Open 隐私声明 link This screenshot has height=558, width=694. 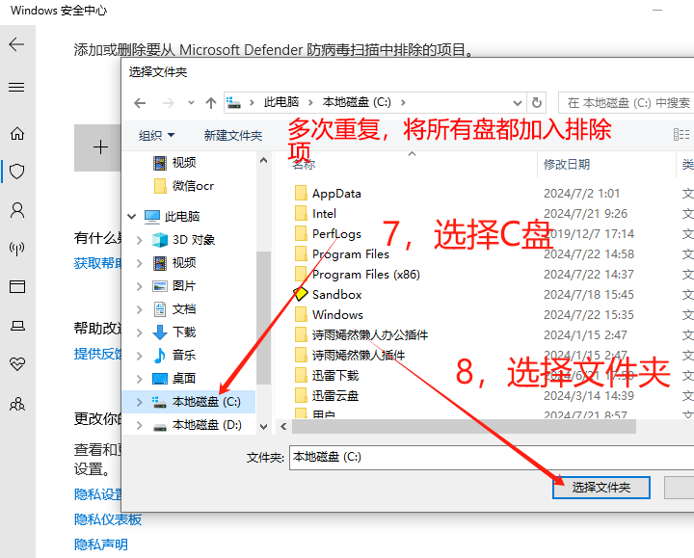(101, 545)
